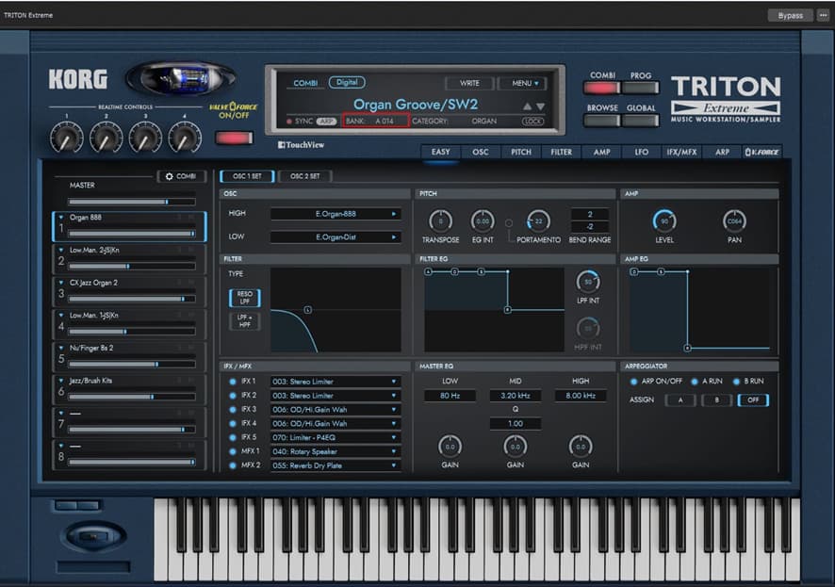835x587 pixels.
Task: Click the AMP Pan knob
Action: tap(734, 220)
